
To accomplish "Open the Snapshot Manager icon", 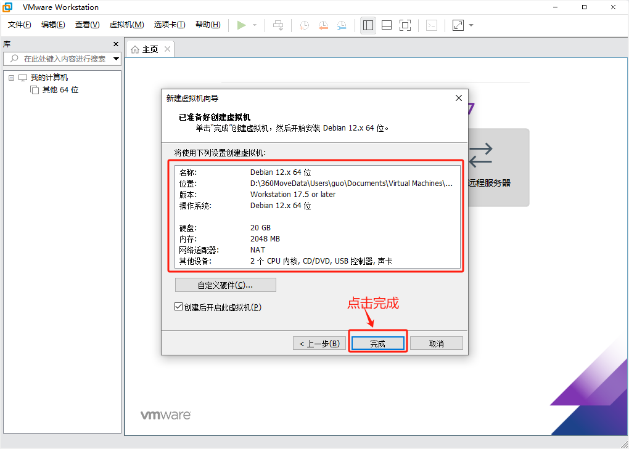I will 342,25.
